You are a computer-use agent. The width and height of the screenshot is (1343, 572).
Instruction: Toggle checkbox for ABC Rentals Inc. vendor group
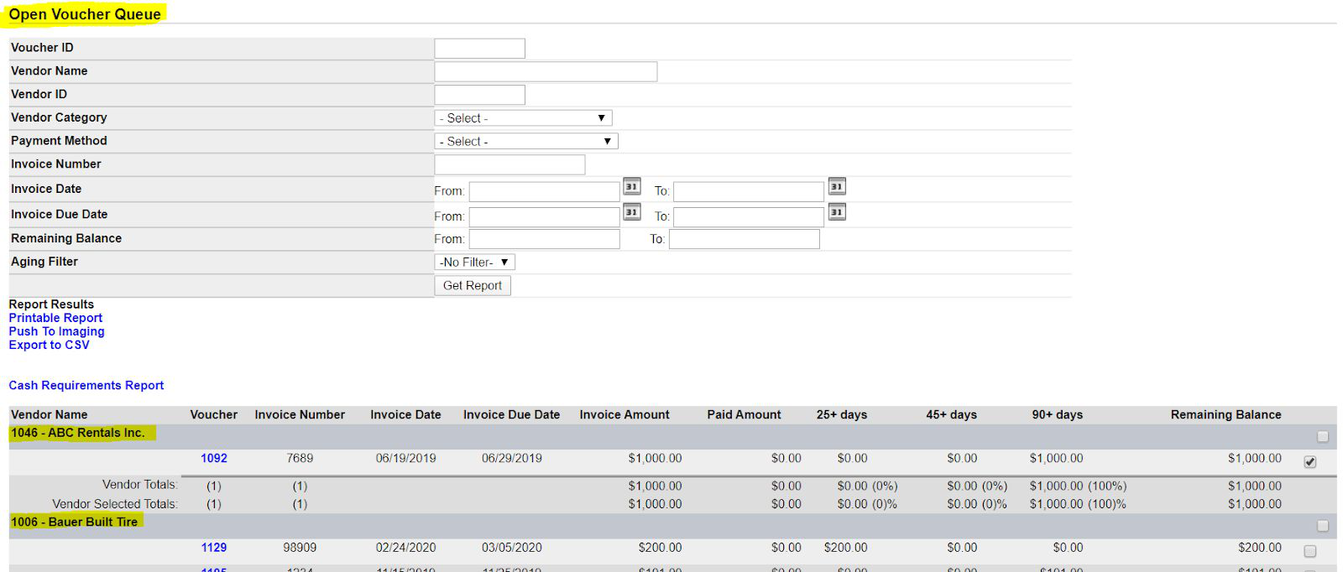coord(1323,436)
